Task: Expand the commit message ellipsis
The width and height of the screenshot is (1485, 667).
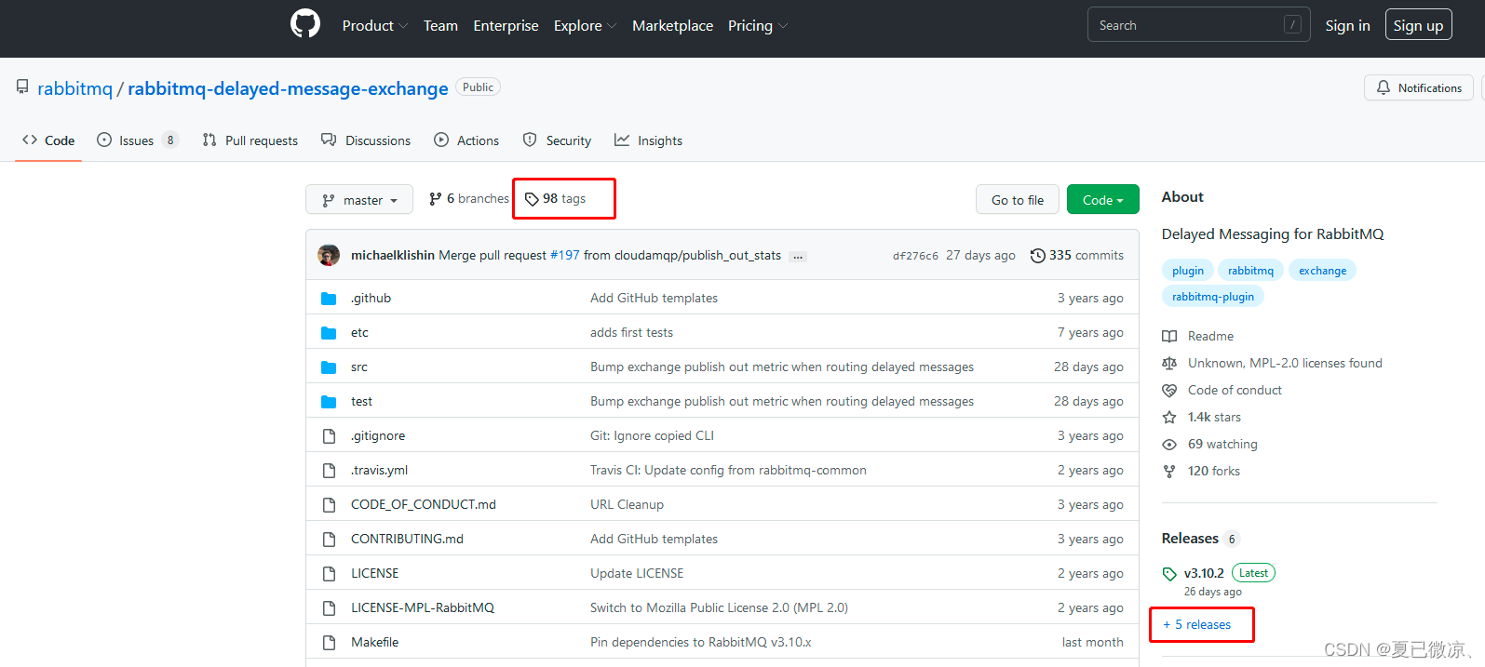Action: [x=798, y=256]
